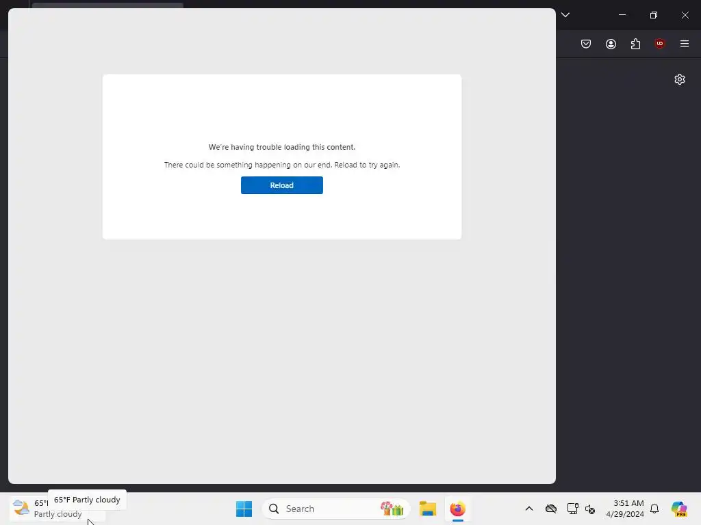Open the muted volume tray icon

click(589, 509)
